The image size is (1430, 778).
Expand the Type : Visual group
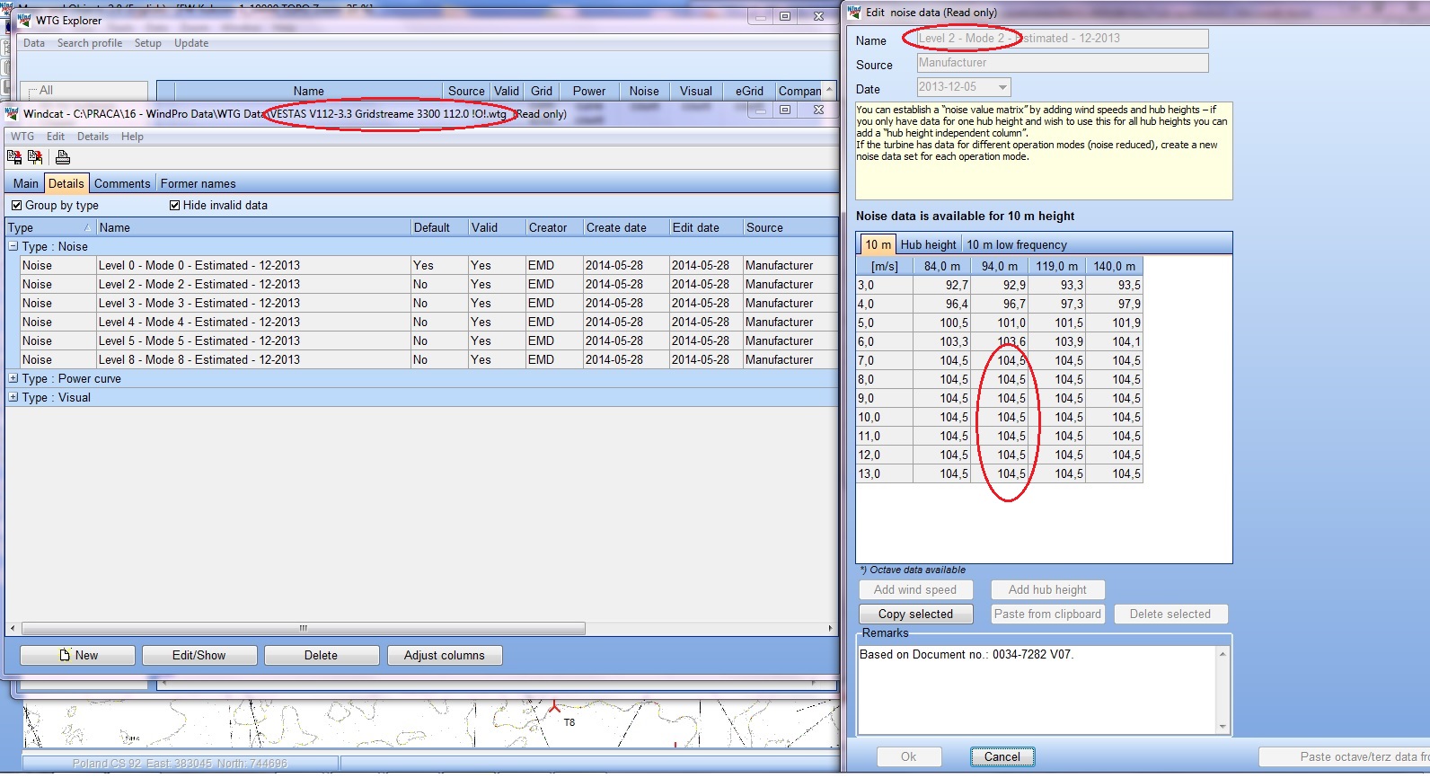(x=13, y=397)
